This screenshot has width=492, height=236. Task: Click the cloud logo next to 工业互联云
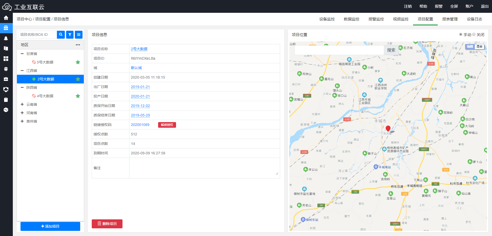(x=7, y=7)
